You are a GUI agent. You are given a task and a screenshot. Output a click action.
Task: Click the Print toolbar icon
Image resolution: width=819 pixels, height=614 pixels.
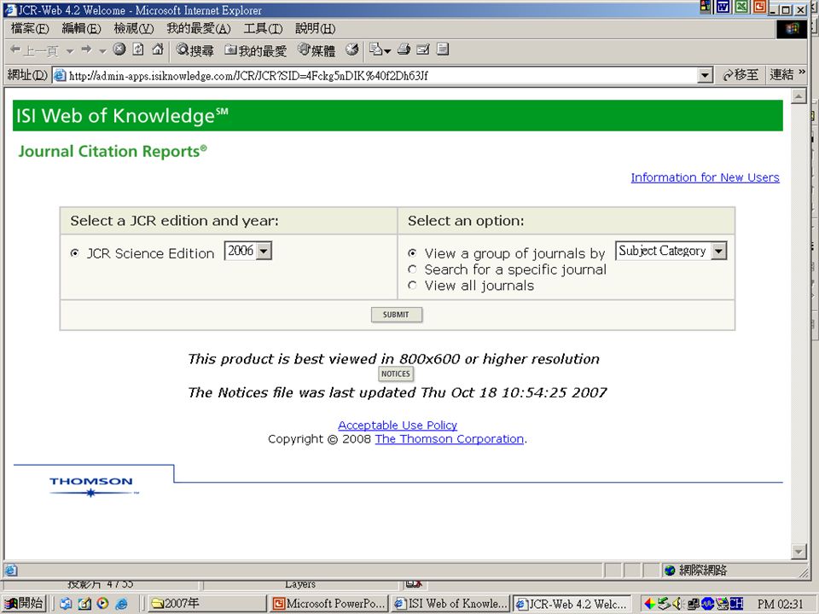[x=404, y=49]
